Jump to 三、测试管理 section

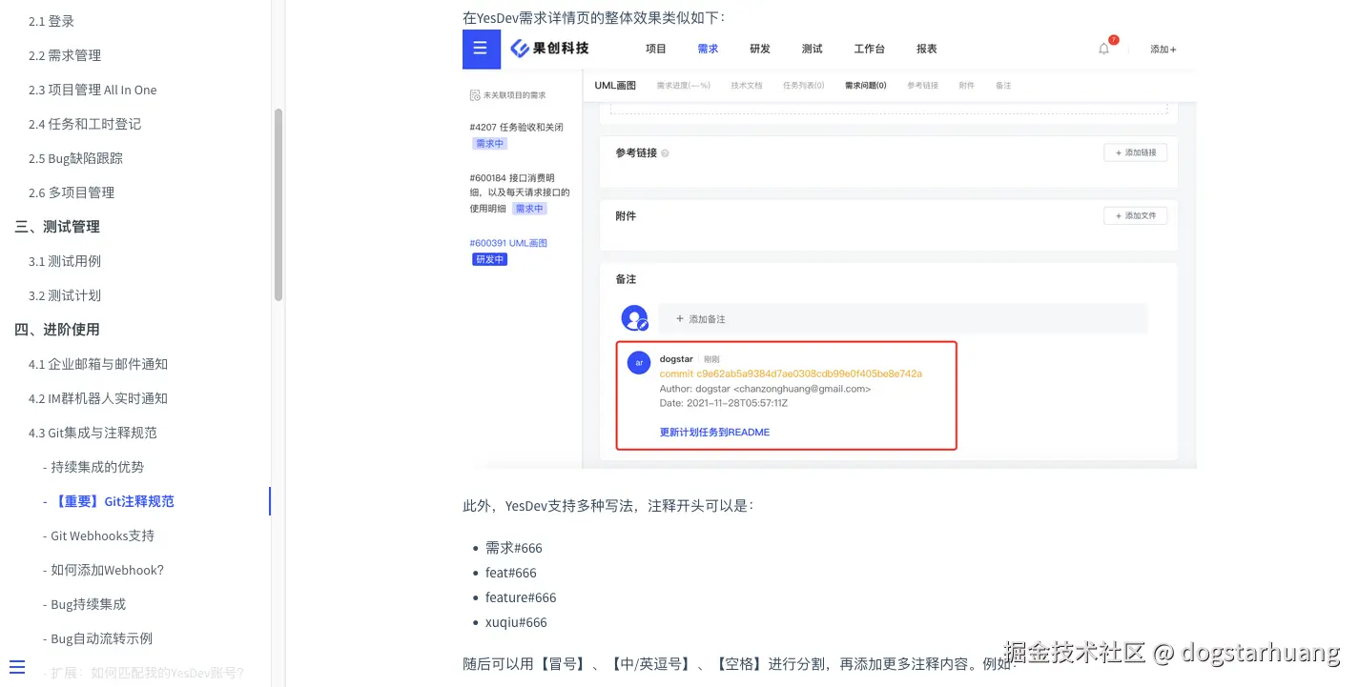click(x=57, y=227)
